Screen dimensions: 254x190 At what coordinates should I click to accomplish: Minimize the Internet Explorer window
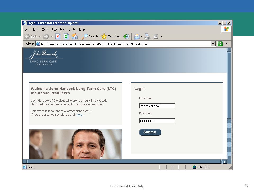[x=220, y=23]
